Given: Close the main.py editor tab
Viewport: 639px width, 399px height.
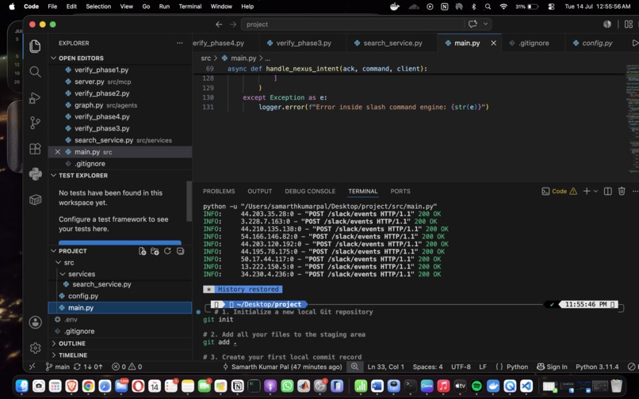Looking at the screenshot, I should (493, 44).
